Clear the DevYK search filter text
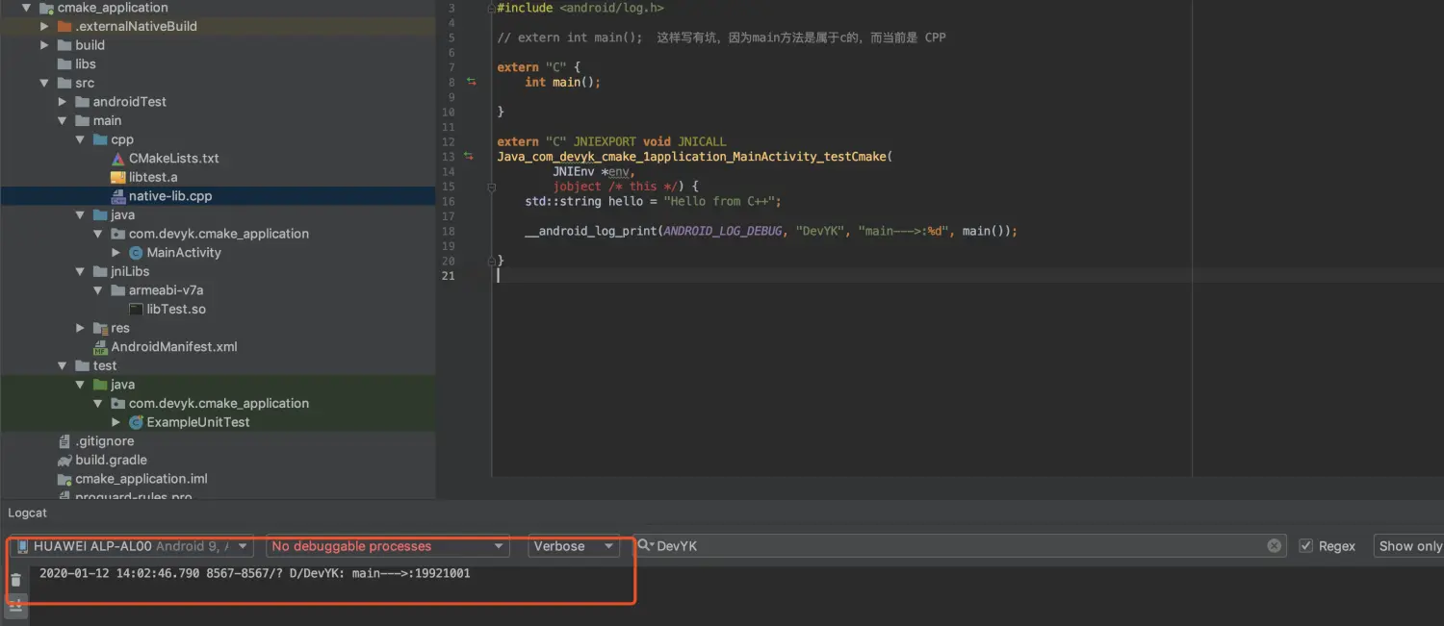Image resolution: width=1444 pixels, height=626 pixels. coord(1275,546)
